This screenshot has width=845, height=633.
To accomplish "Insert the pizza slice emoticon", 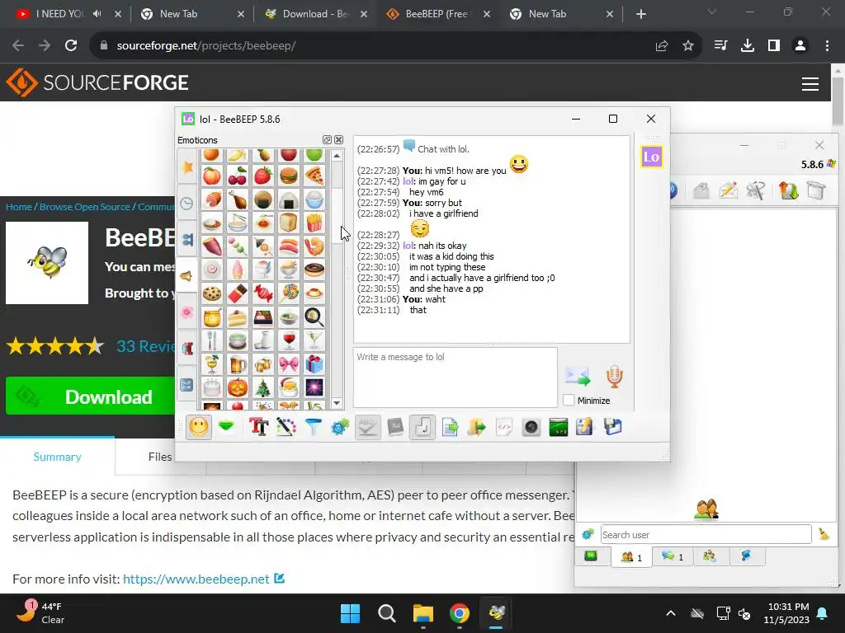I will (314, 176).
